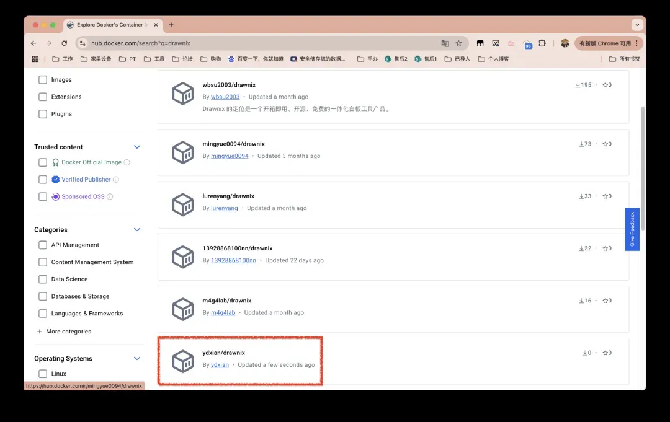Click the ydxian/drawnix container image icon

(x=183, y=361)
